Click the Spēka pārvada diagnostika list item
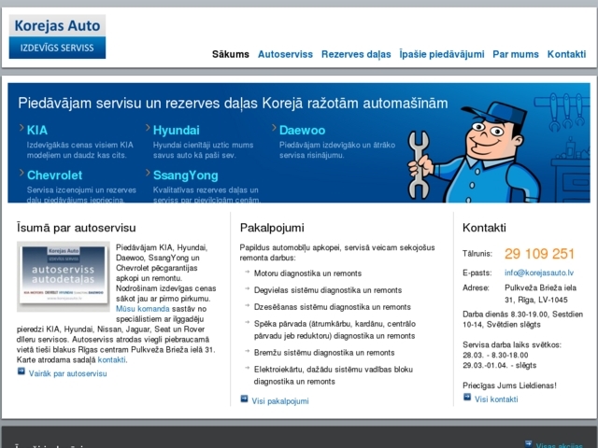Viewport: 598px width, 448px height. pyautogui.click(x=335, y=329)
